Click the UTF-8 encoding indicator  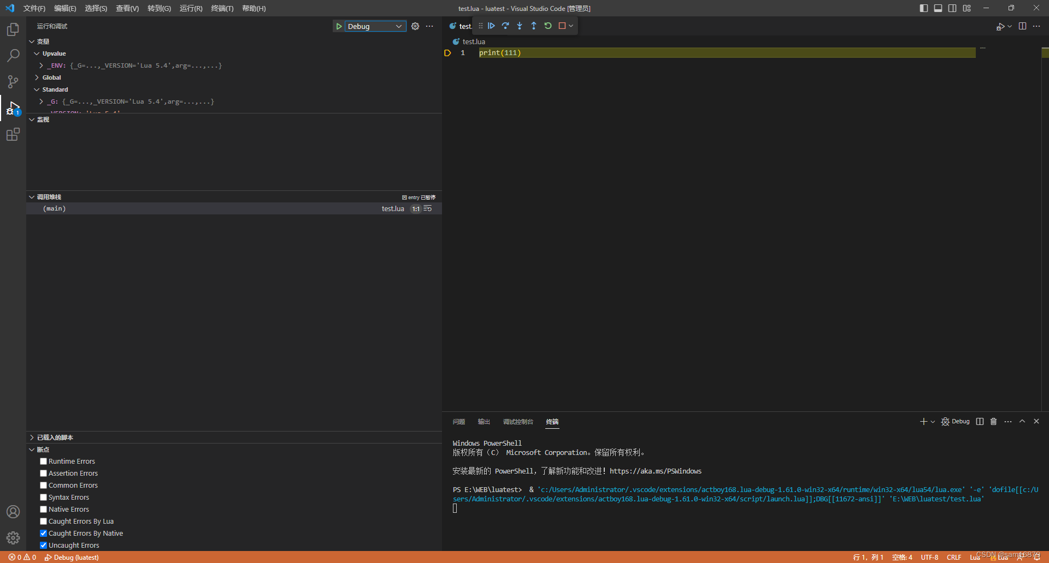929,557
